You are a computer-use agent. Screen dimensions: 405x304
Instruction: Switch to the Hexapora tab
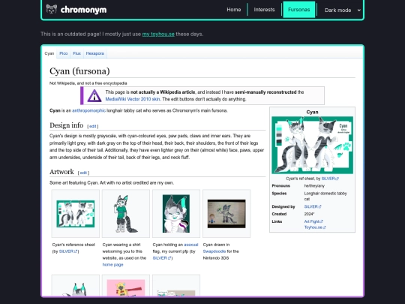[x=94, y=53]
